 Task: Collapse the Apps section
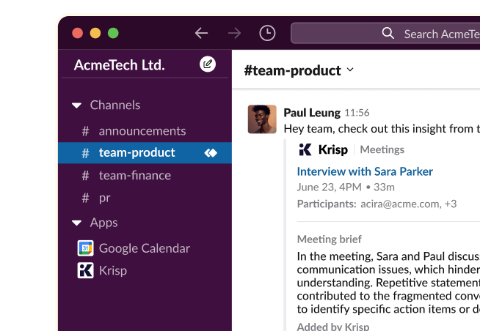(x=76, y=223)
